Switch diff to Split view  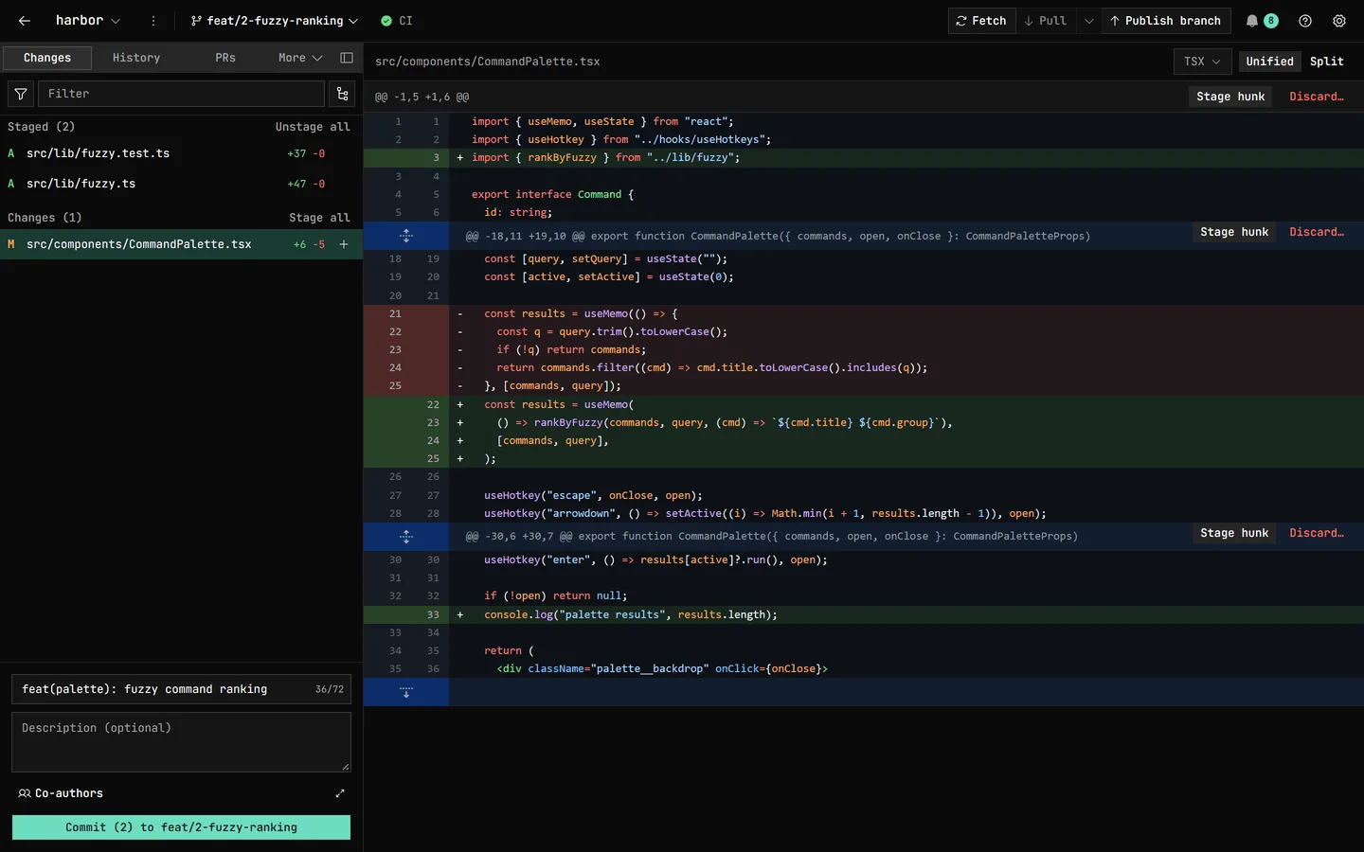pos(1326,62)
